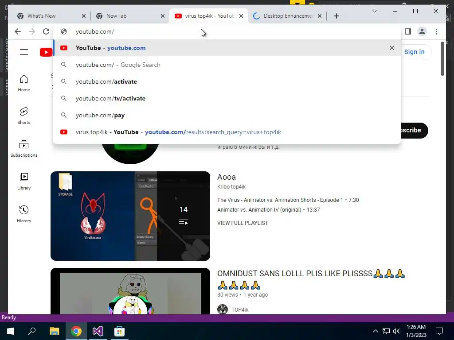Viewport: 454px width, 340px height.
Task: Go to YouTube Home in sidebar
Action: pyautogui.click(x=24, y=83)
